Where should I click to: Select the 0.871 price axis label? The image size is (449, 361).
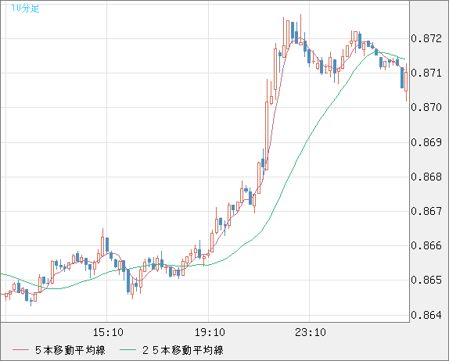pyautogui.click(x=426, y=73)
